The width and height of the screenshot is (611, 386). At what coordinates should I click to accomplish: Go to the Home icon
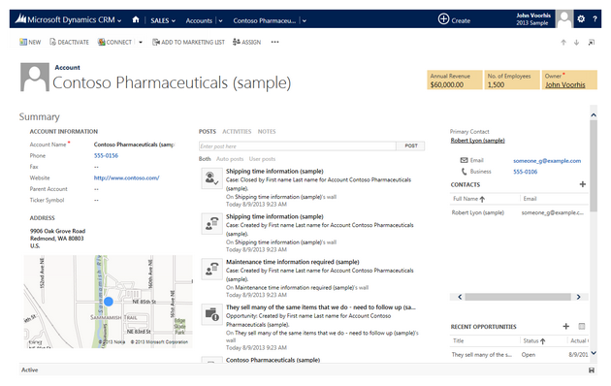point(136,19)
